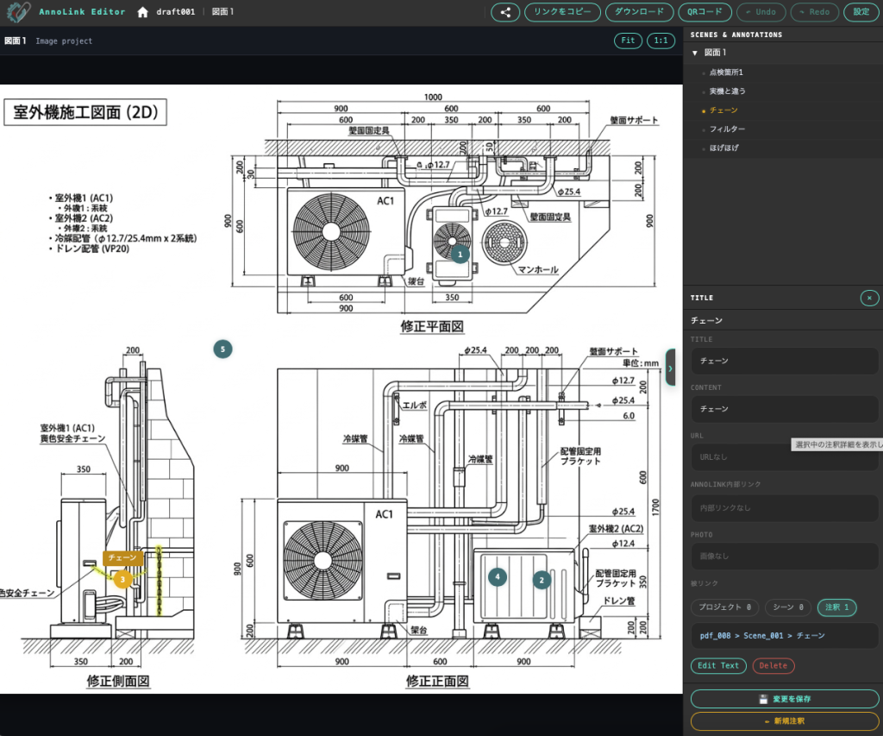Select annotation marker 5 on the drawing
The image size is (883, 736).
coord(222,349)
